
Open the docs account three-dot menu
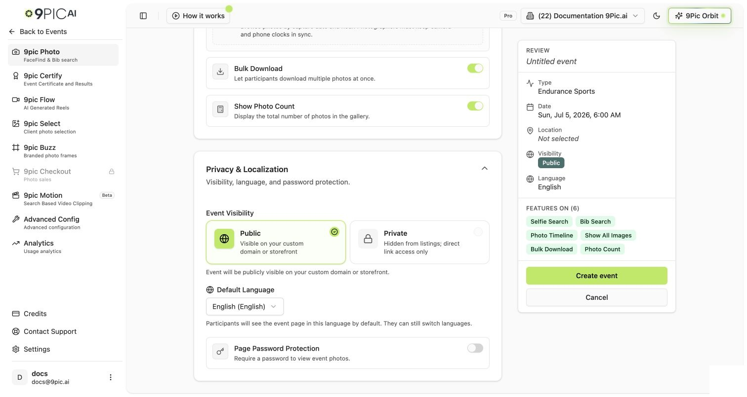[111, 377]
